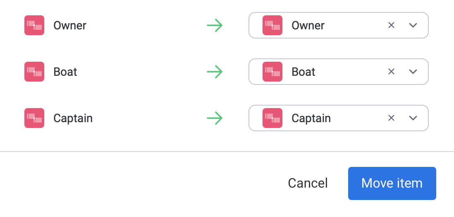Viewport: 454px width, 217px height.
Task: Select the Owner source column label
Action: [x=70, y=25]
